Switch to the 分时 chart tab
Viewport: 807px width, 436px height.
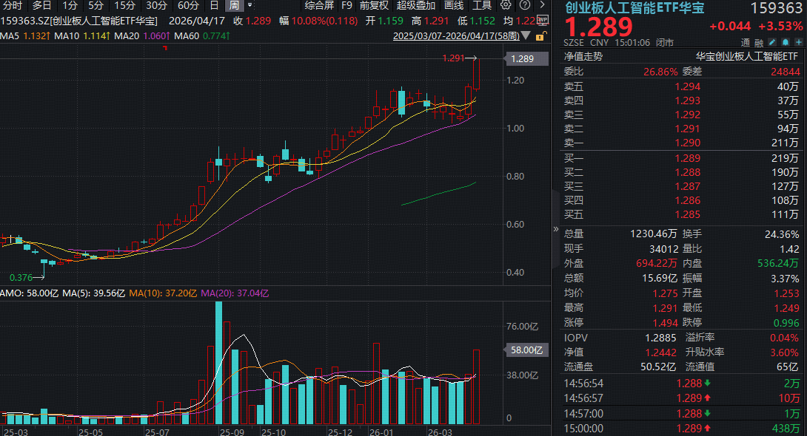tap(11, 5)
